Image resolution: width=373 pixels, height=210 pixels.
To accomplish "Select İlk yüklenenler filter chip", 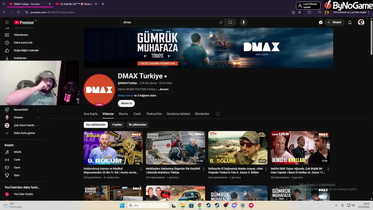I will pos(138,125).
